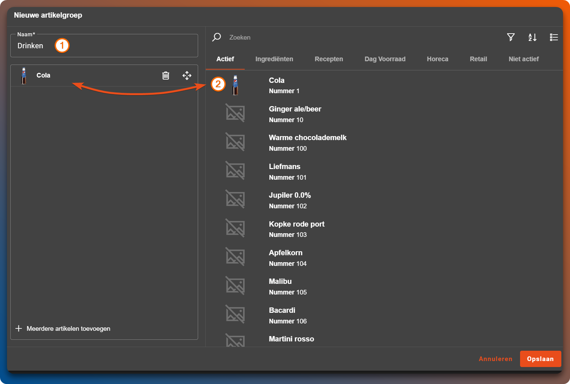Click the plus icon for adding multiple articles
The width and height of the screenshot is (570, 384).
click(x=19, y=328)
